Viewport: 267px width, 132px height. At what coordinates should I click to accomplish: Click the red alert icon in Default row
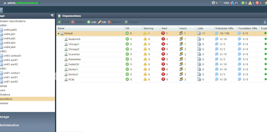pyautogui.click(x=163, y=33)
